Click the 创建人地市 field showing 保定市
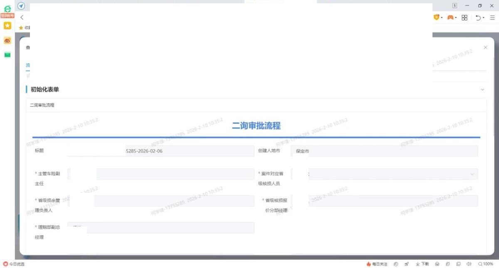Screen dimensions: 499x268 click(x=385, y=151)
